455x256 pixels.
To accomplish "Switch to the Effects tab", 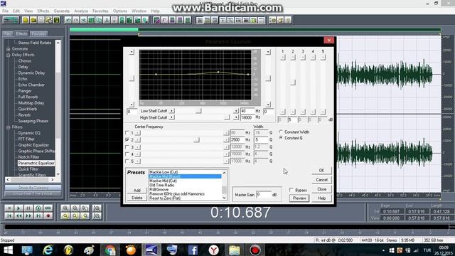I will [x=21, y=33].
